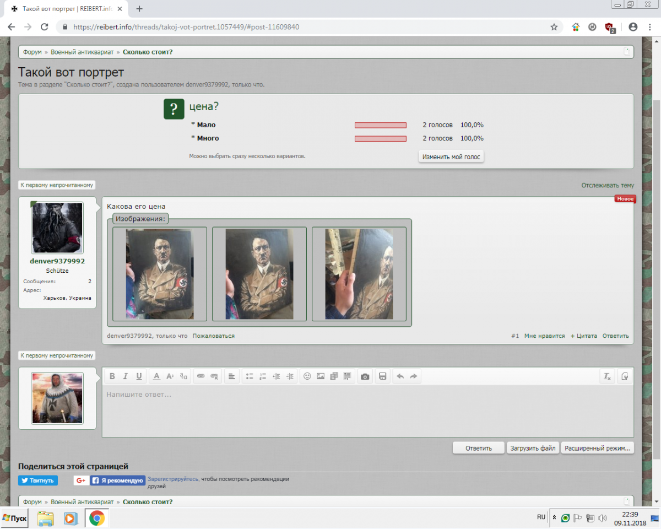
Task: Click in the reply text area
Action: point(367,411)
